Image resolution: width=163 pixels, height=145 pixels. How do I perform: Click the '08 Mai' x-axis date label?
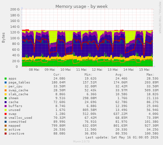(x=34, y=70)
